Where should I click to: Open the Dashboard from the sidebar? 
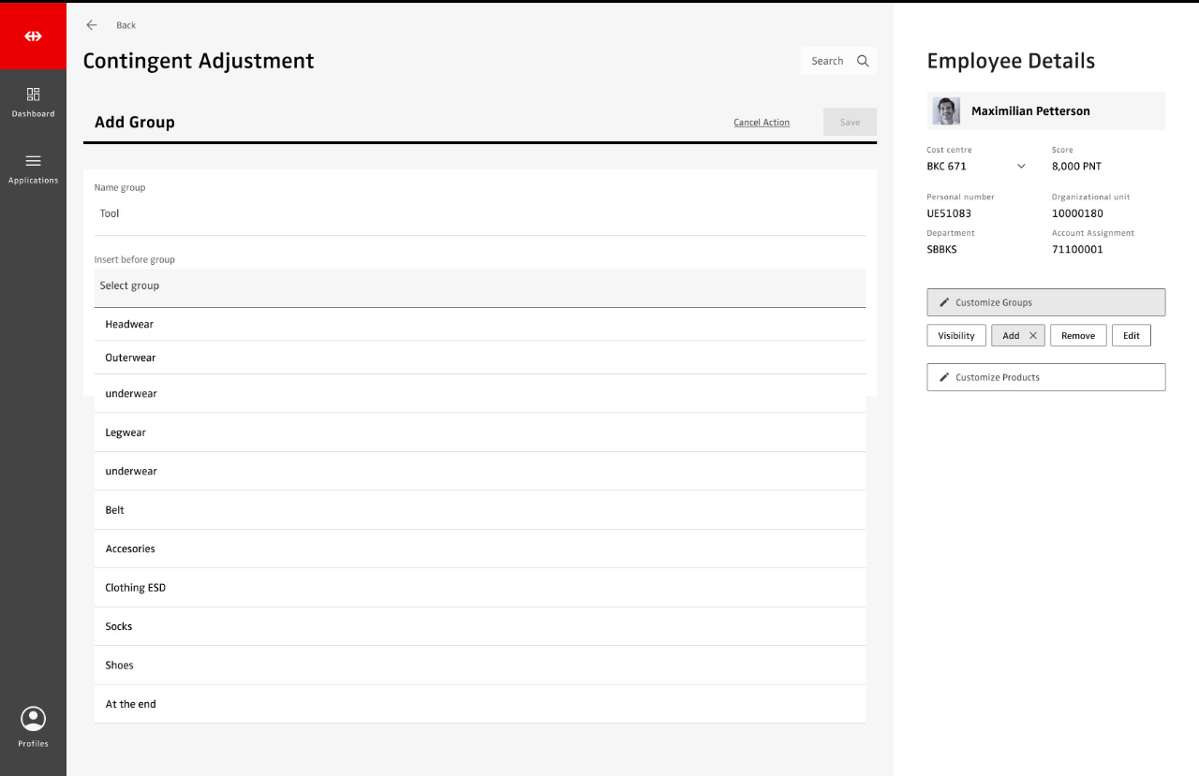point(33,101)
